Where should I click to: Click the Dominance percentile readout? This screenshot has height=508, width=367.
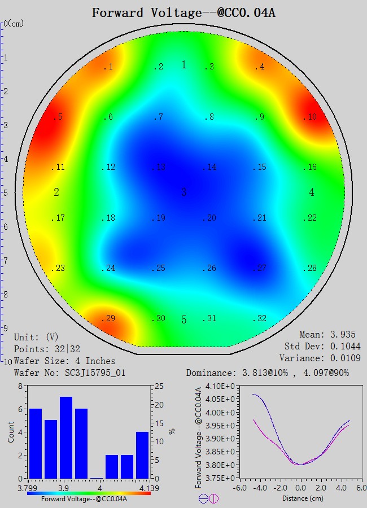(x=276, y=373)
